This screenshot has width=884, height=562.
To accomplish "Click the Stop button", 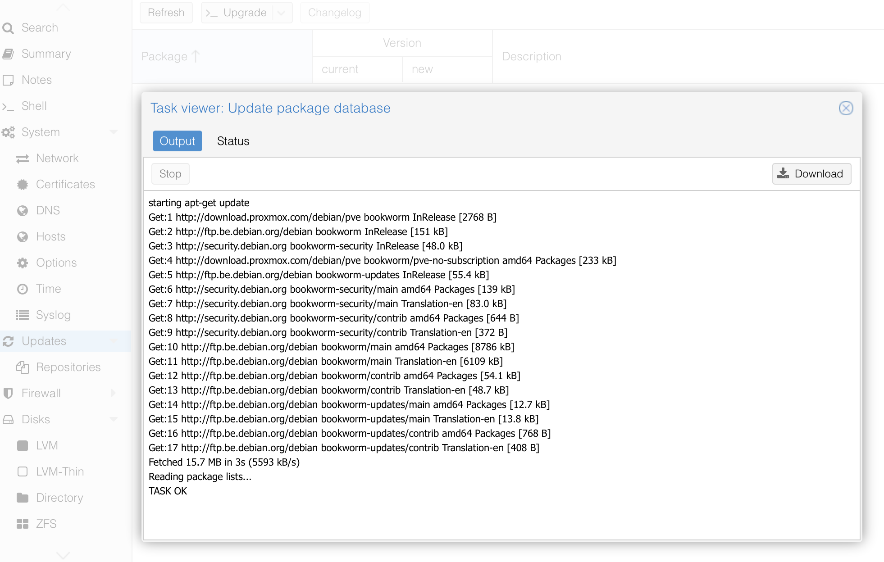I will [170, 174].
